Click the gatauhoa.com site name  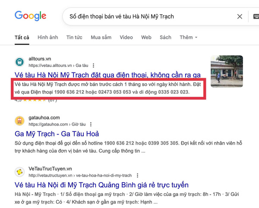(x=44, y=117)
